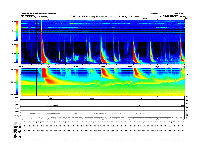
Task: Click the 40.00 label on RAD2 color scale
Action: [x=14, y=22]
